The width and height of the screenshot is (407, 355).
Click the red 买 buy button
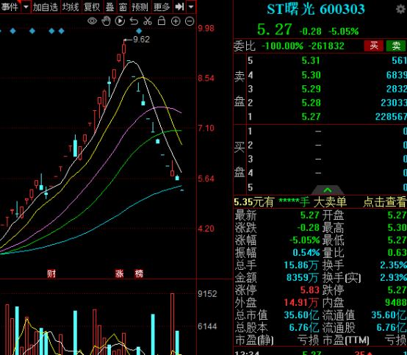tap(374, 46)
